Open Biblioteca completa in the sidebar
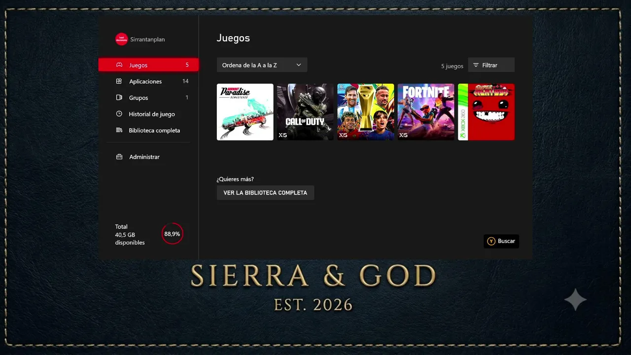The width and height of the screenshot is (631, 355). point(154,130)
